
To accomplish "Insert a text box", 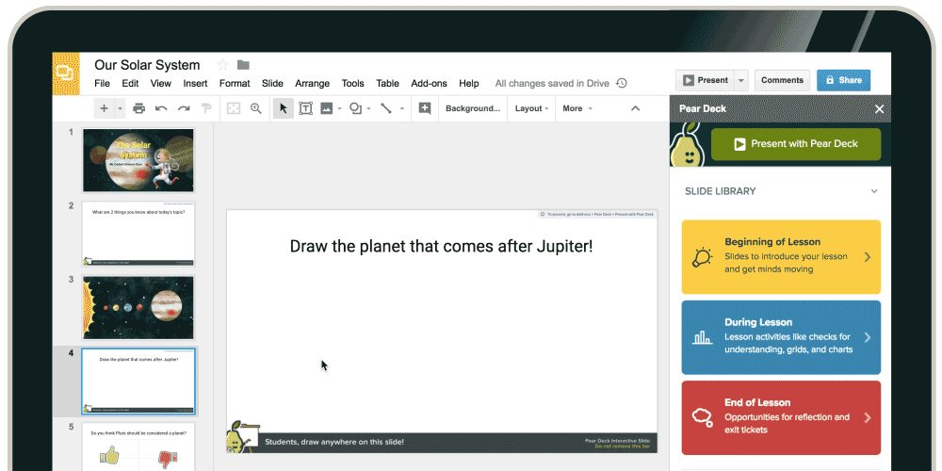I will click(306, 108).
